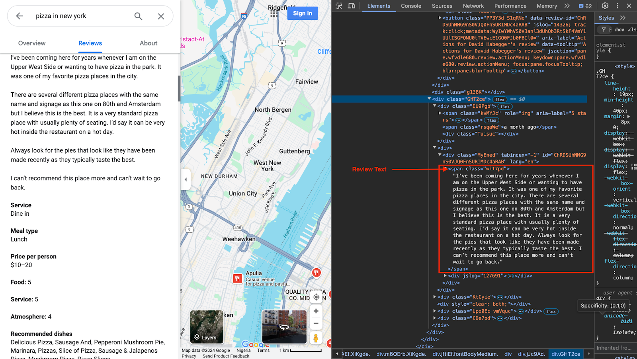
Task: Click Send Product Feedback link
Action: coord(226,356)
